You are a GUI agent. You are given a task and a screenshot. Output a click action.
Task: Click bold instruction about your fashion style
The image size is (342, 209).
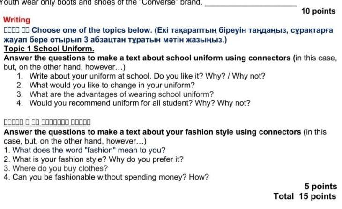[x=152, y=132]
